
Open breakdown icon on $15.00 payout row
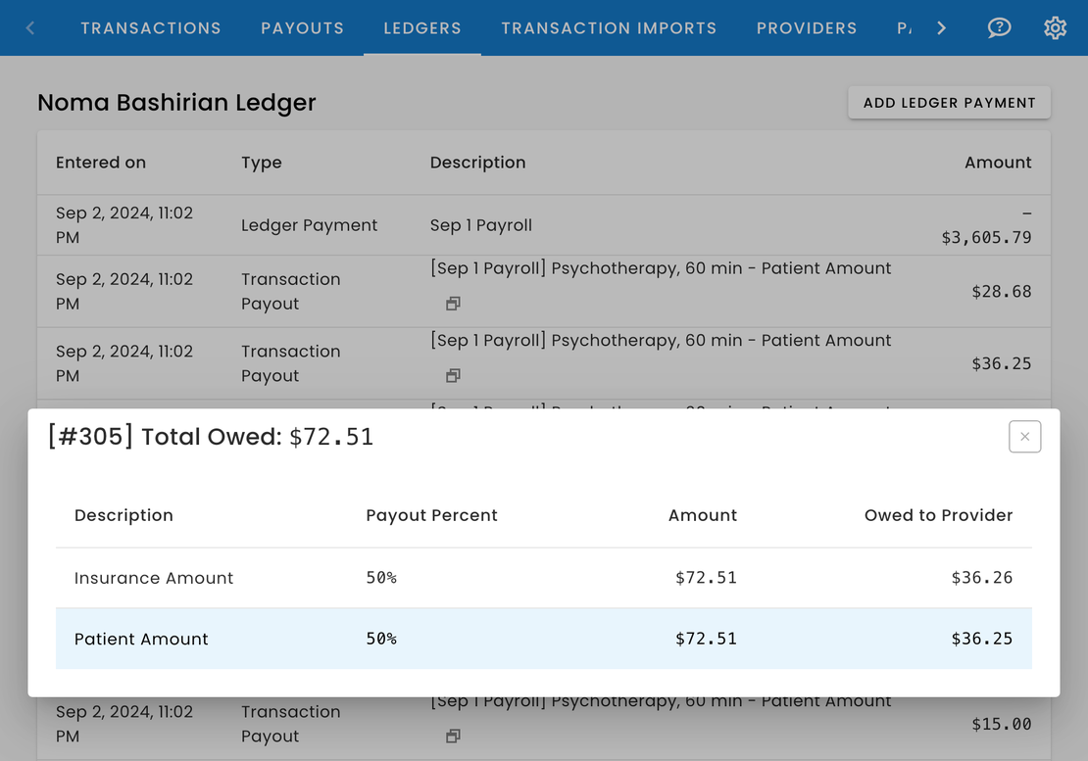click(x=453, y=736)
